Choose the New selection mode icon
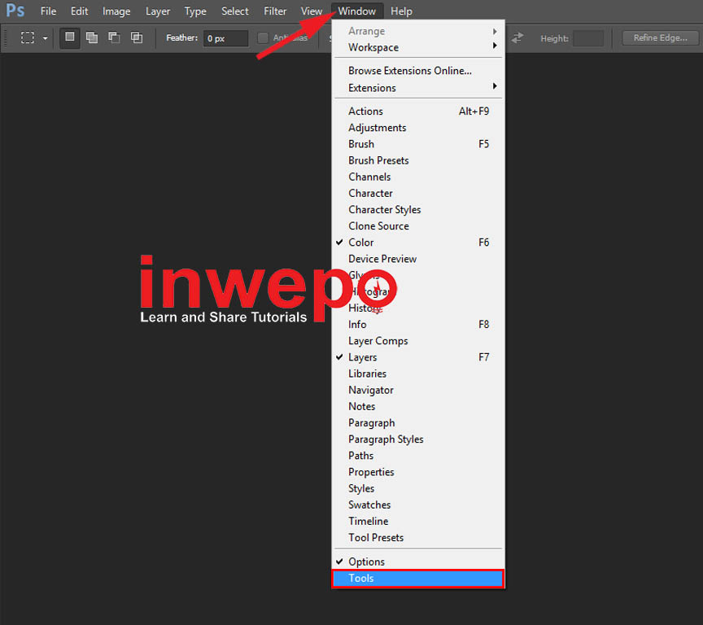 (x=70, y=37)
